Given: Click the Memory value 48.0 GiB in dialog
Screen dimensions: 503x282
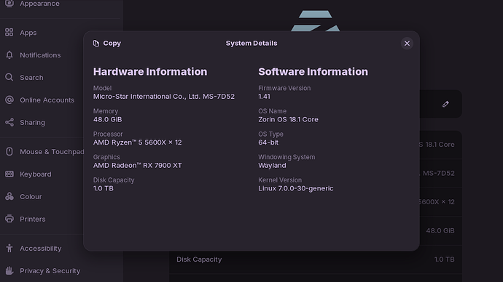Looking at the screenshot, I should (107, 119).
